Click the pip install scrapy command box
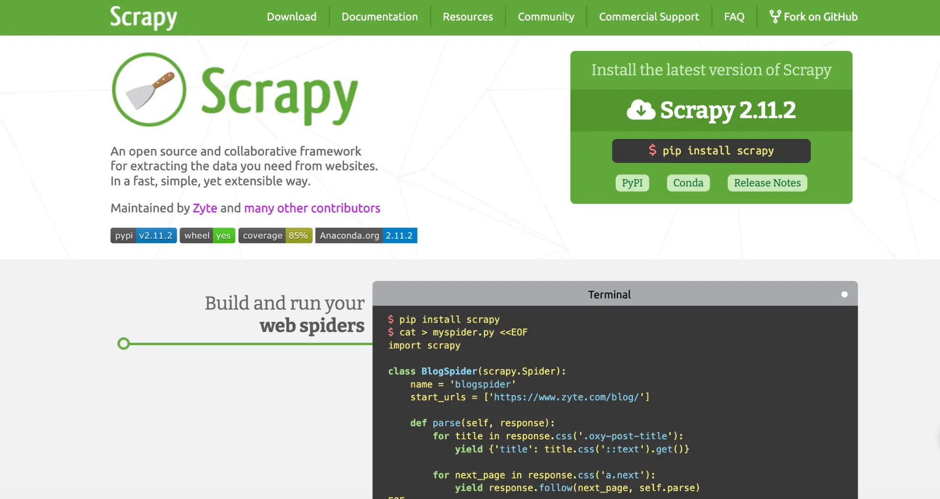The image size is (940, 499). coord(711,151)
